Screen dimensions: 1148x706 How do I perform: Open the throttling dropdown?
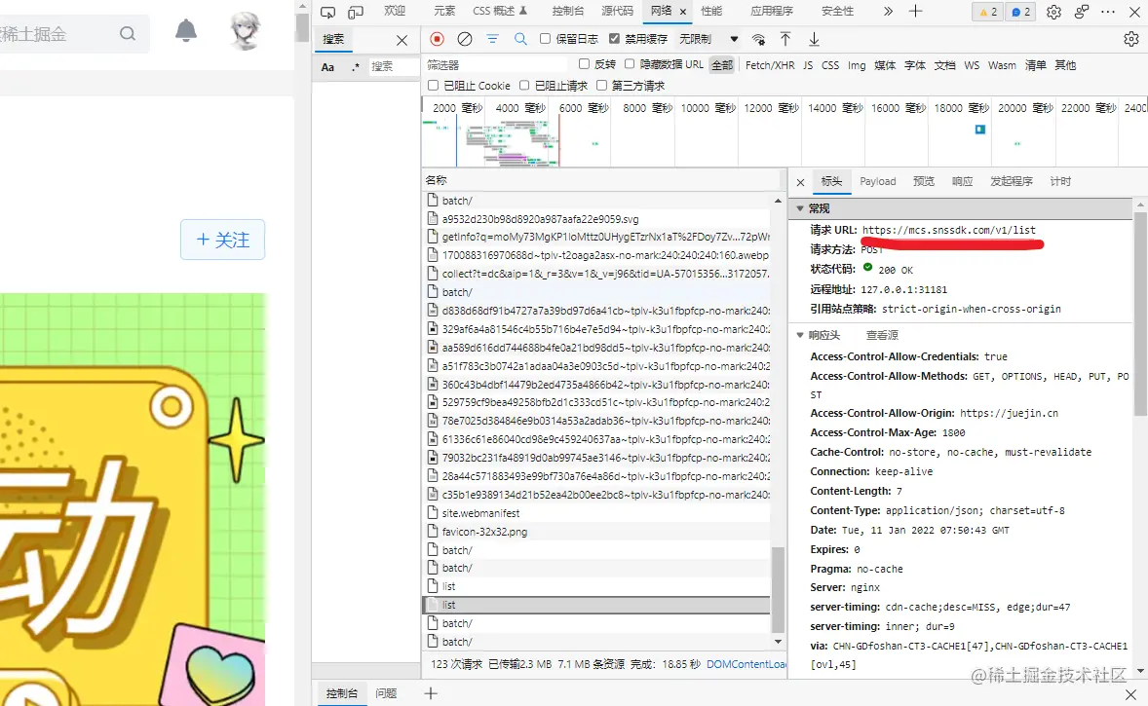pyautogui.click(x=708, y=39)
